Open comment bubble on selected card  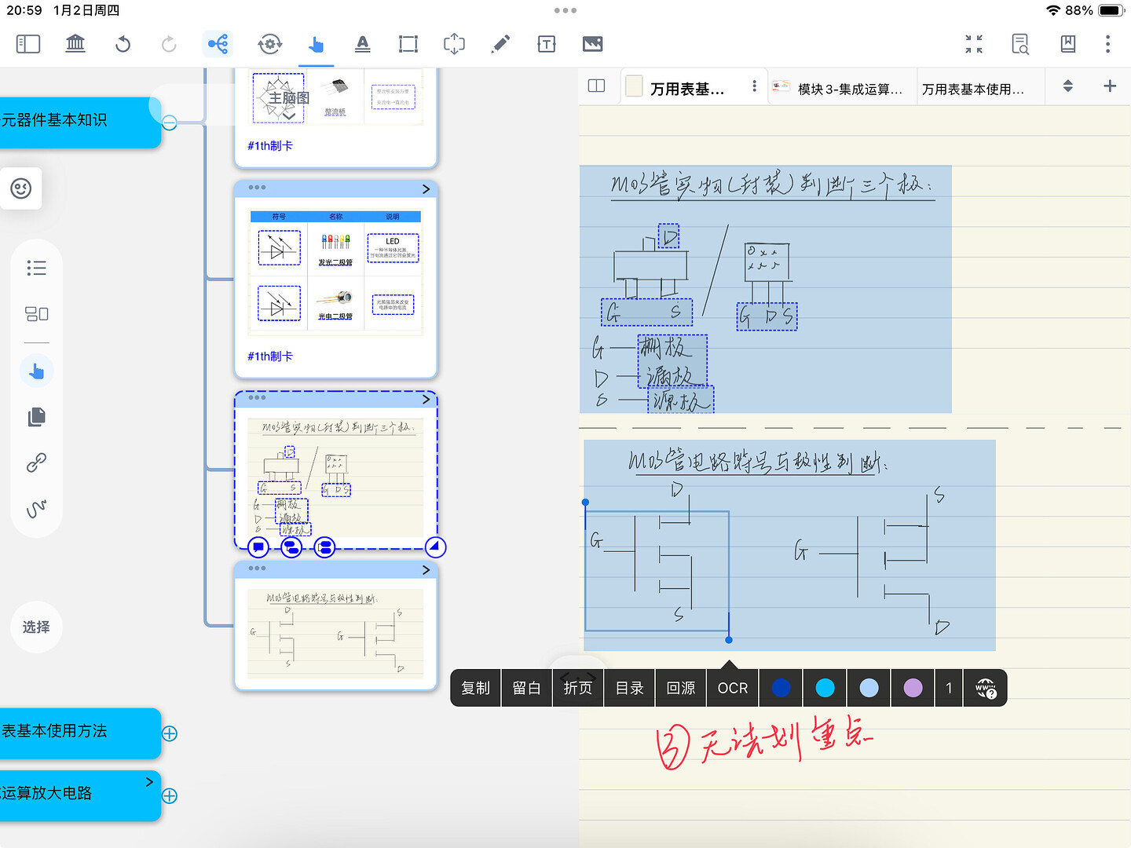pyautogui.click(x=258, y=547)
